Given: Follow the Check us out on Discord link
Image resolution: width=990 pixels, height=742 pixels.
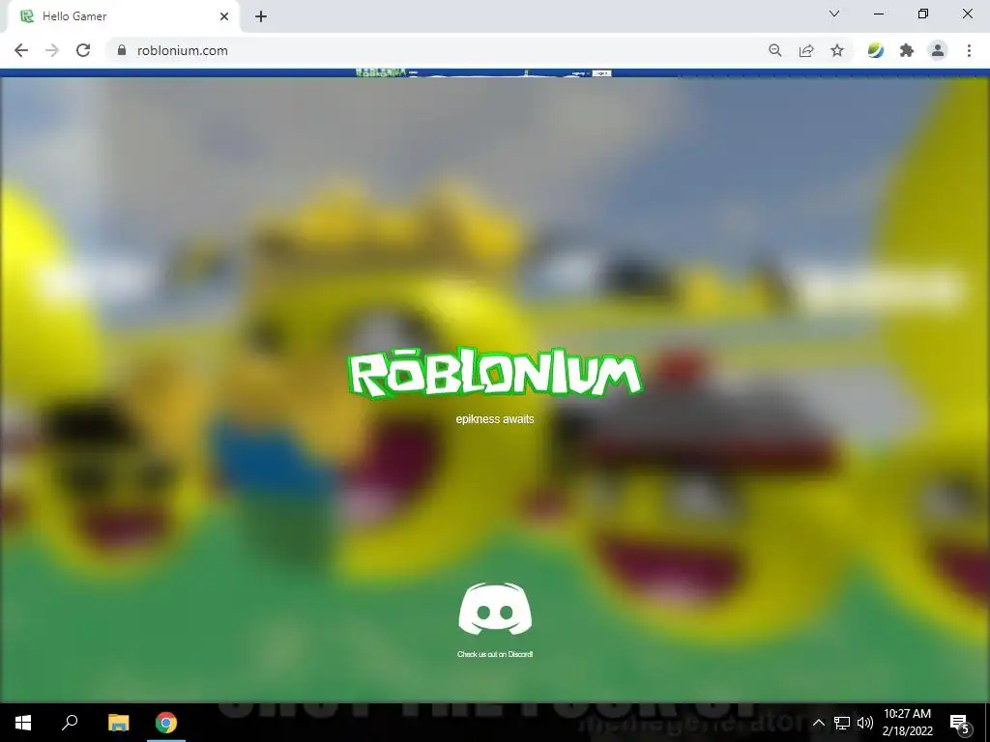Looking at the screenshot, I should [495, 654].
